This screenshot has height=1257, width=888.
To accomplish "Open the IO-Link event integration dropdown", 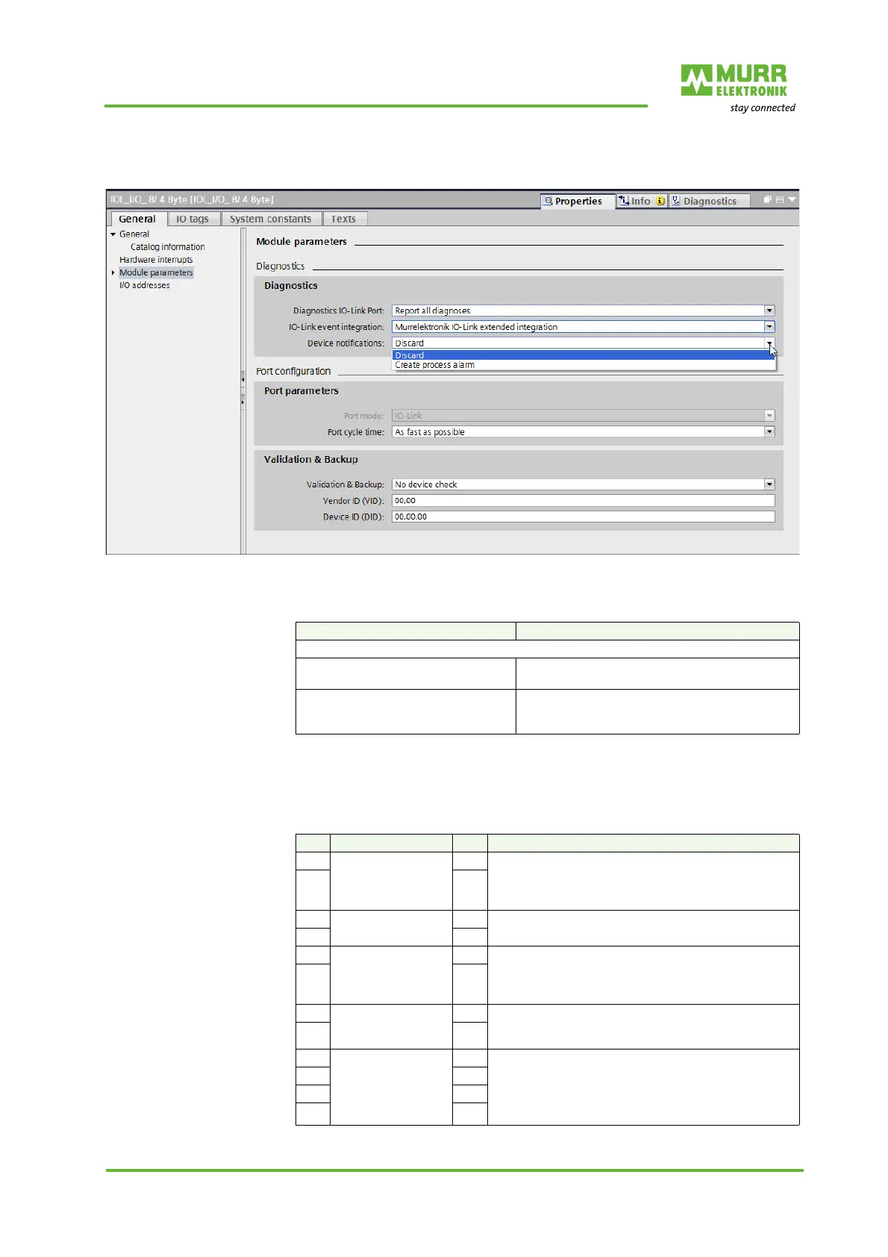I will [583, 327].
